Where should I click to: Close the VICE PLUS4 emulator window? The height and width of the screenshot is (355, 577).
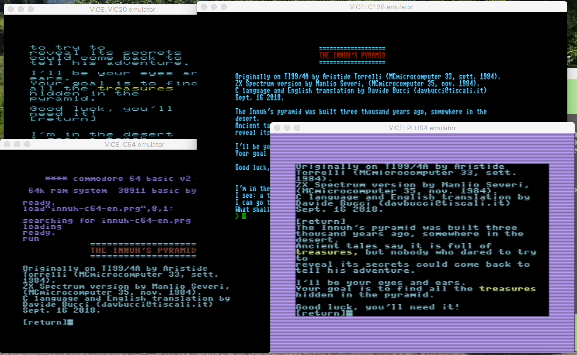277,128
